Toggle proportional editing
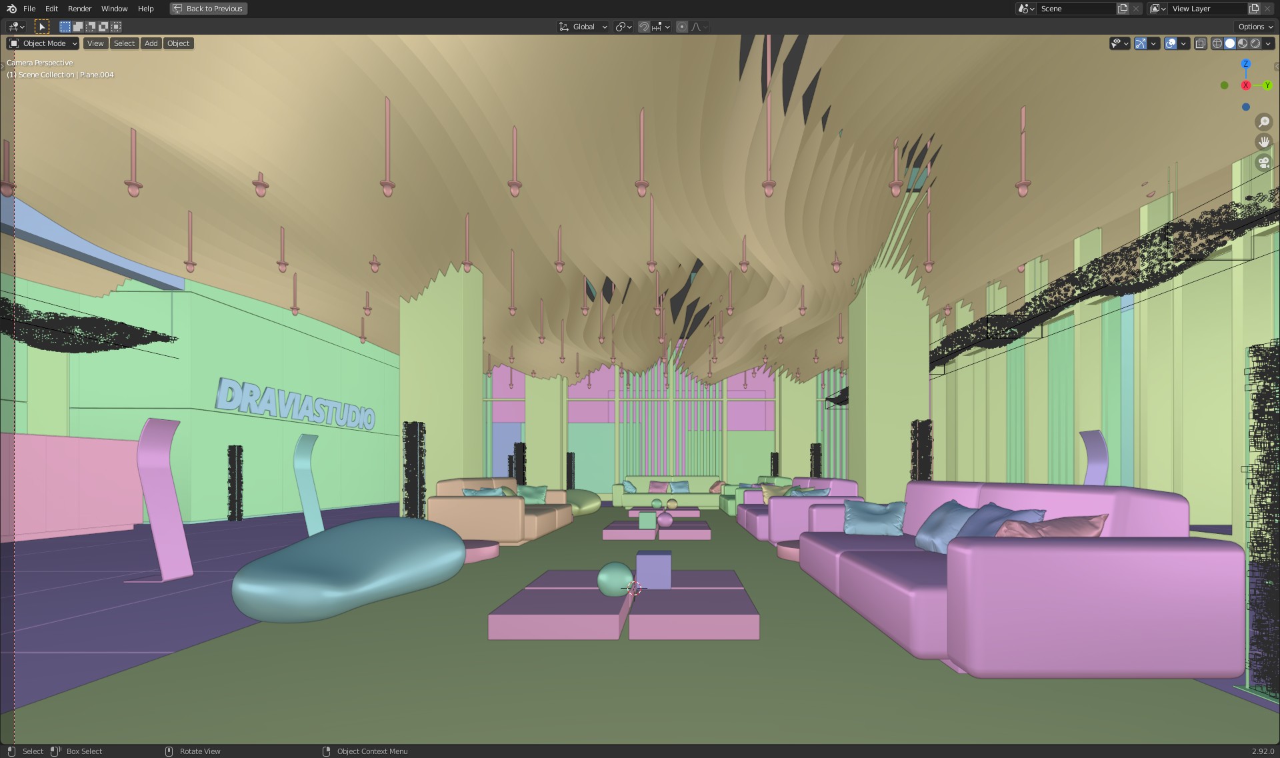The width and height of the screenshot is (1280, 758). point(681,27)
